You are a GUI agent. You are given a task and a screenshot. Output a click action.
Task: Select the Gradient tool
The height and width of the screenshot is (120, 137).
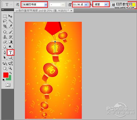(x=10, y=42)
